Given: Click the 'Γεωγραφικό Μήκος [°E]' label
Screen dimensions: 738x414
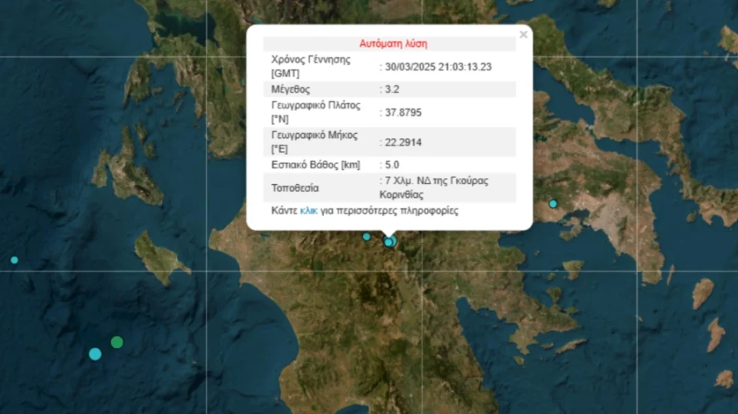Looking at the screenshot, I should (x=314, y=142).
